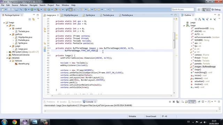Image resolution: width=223 pixels, height=125 pixels.
Task: Switch to HojaSprites.java tab
Action: click(71, 15)
